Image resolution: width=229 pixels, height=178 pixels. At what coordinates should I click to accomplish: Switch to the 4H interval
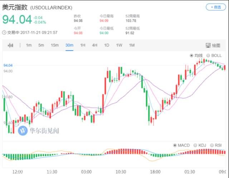[94, 45]
